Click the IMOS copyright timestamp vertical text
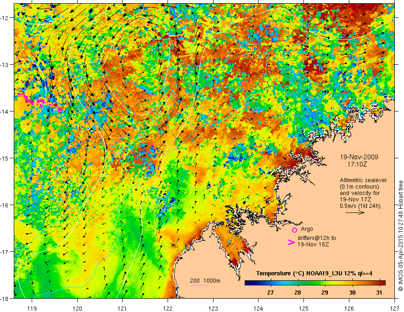Screen dimensions: 404x312 click(x=401, y=236)
